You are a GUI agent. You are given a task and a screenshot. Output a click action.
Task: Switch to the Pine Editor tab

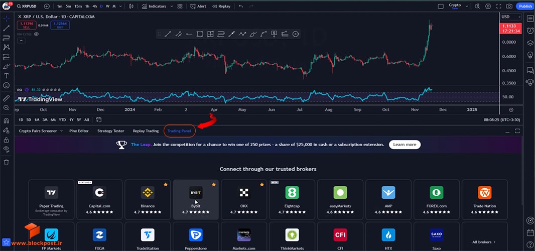click(79, 131)
